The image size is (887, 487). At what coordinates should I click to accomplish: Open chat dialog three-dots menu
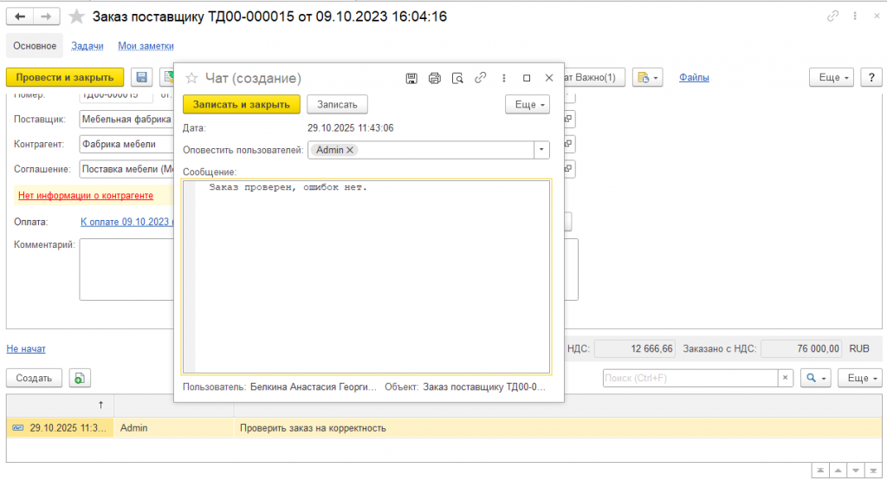coord(503,78)
